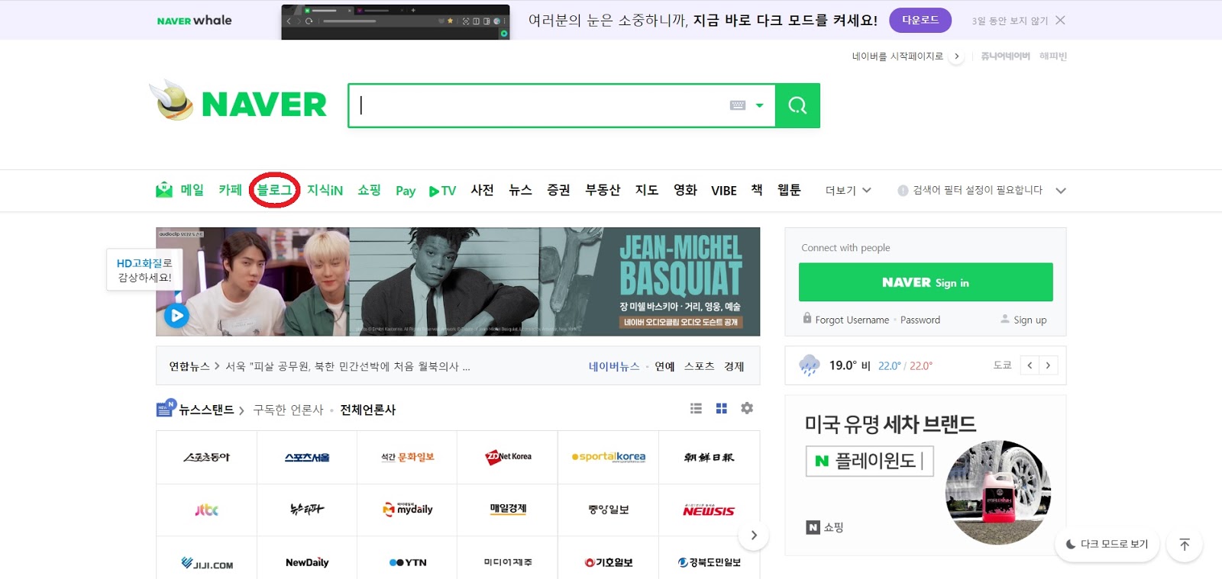Open 증권 in the navigation menu

tap(558, 190)
